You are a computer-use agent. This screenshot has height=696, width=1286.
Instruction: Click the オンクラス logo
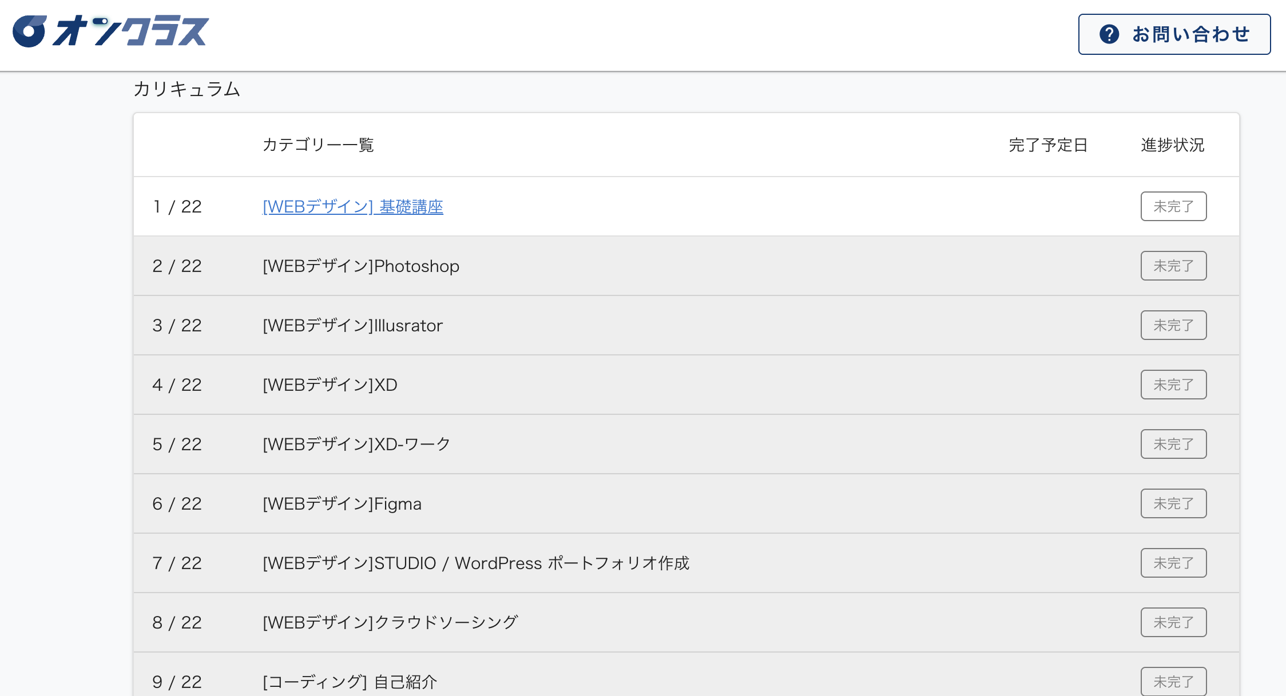click(x=111, y=31)
